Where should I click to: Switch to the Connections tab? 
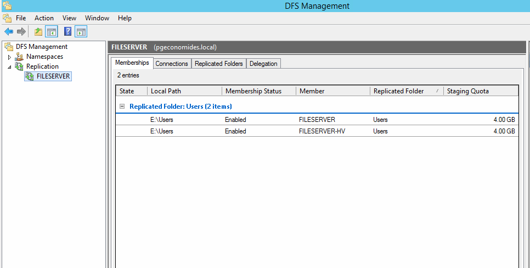click(172, 64)
